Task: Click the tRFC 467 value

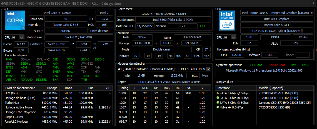Action: [206, 56]
